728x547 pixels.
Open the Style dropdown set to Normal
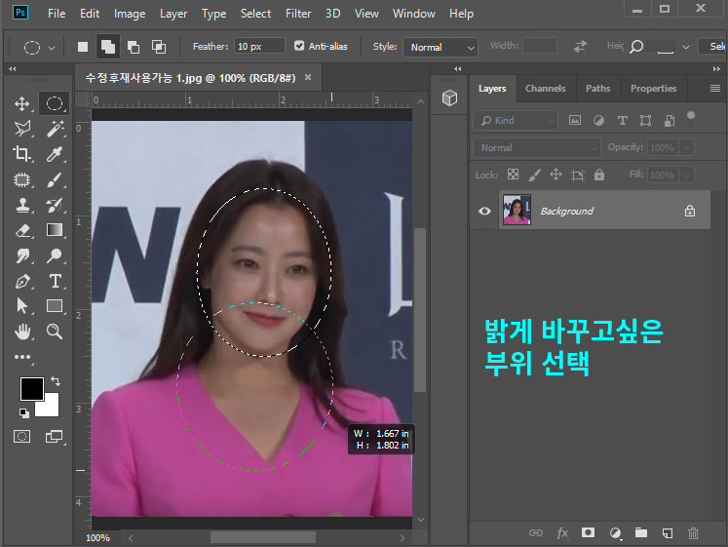point(441,48)
